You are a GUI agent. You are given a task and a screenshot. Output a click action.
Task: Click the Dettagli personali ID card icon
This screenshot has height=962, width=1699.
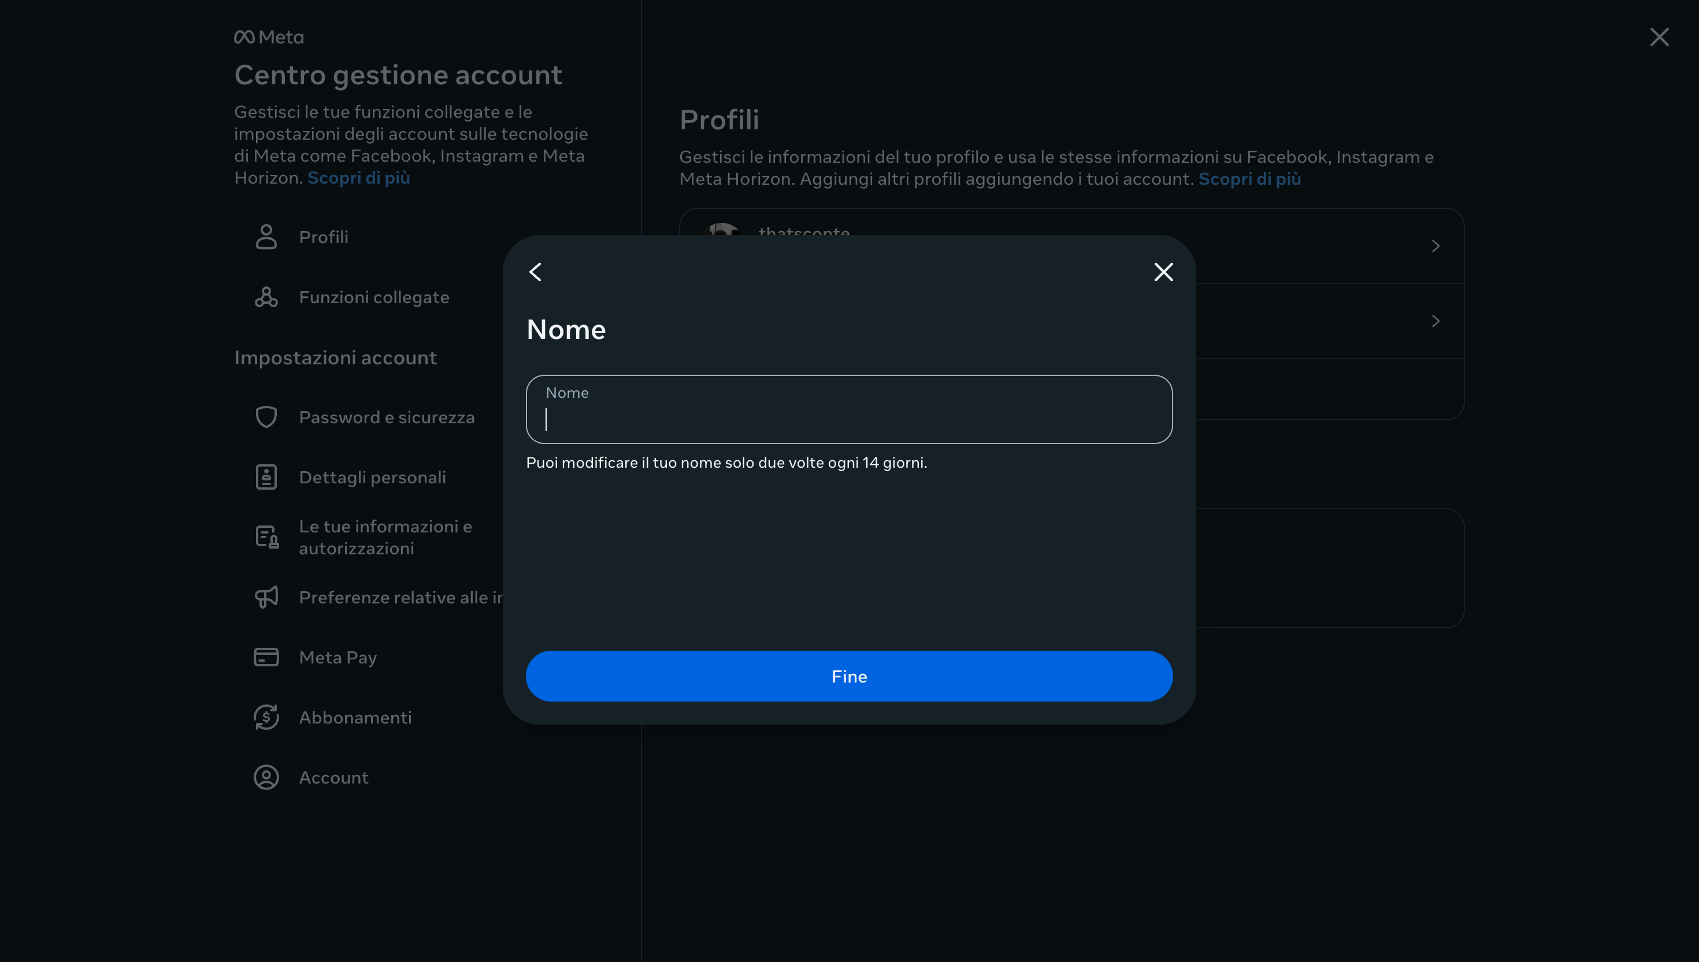coord(266,477)
